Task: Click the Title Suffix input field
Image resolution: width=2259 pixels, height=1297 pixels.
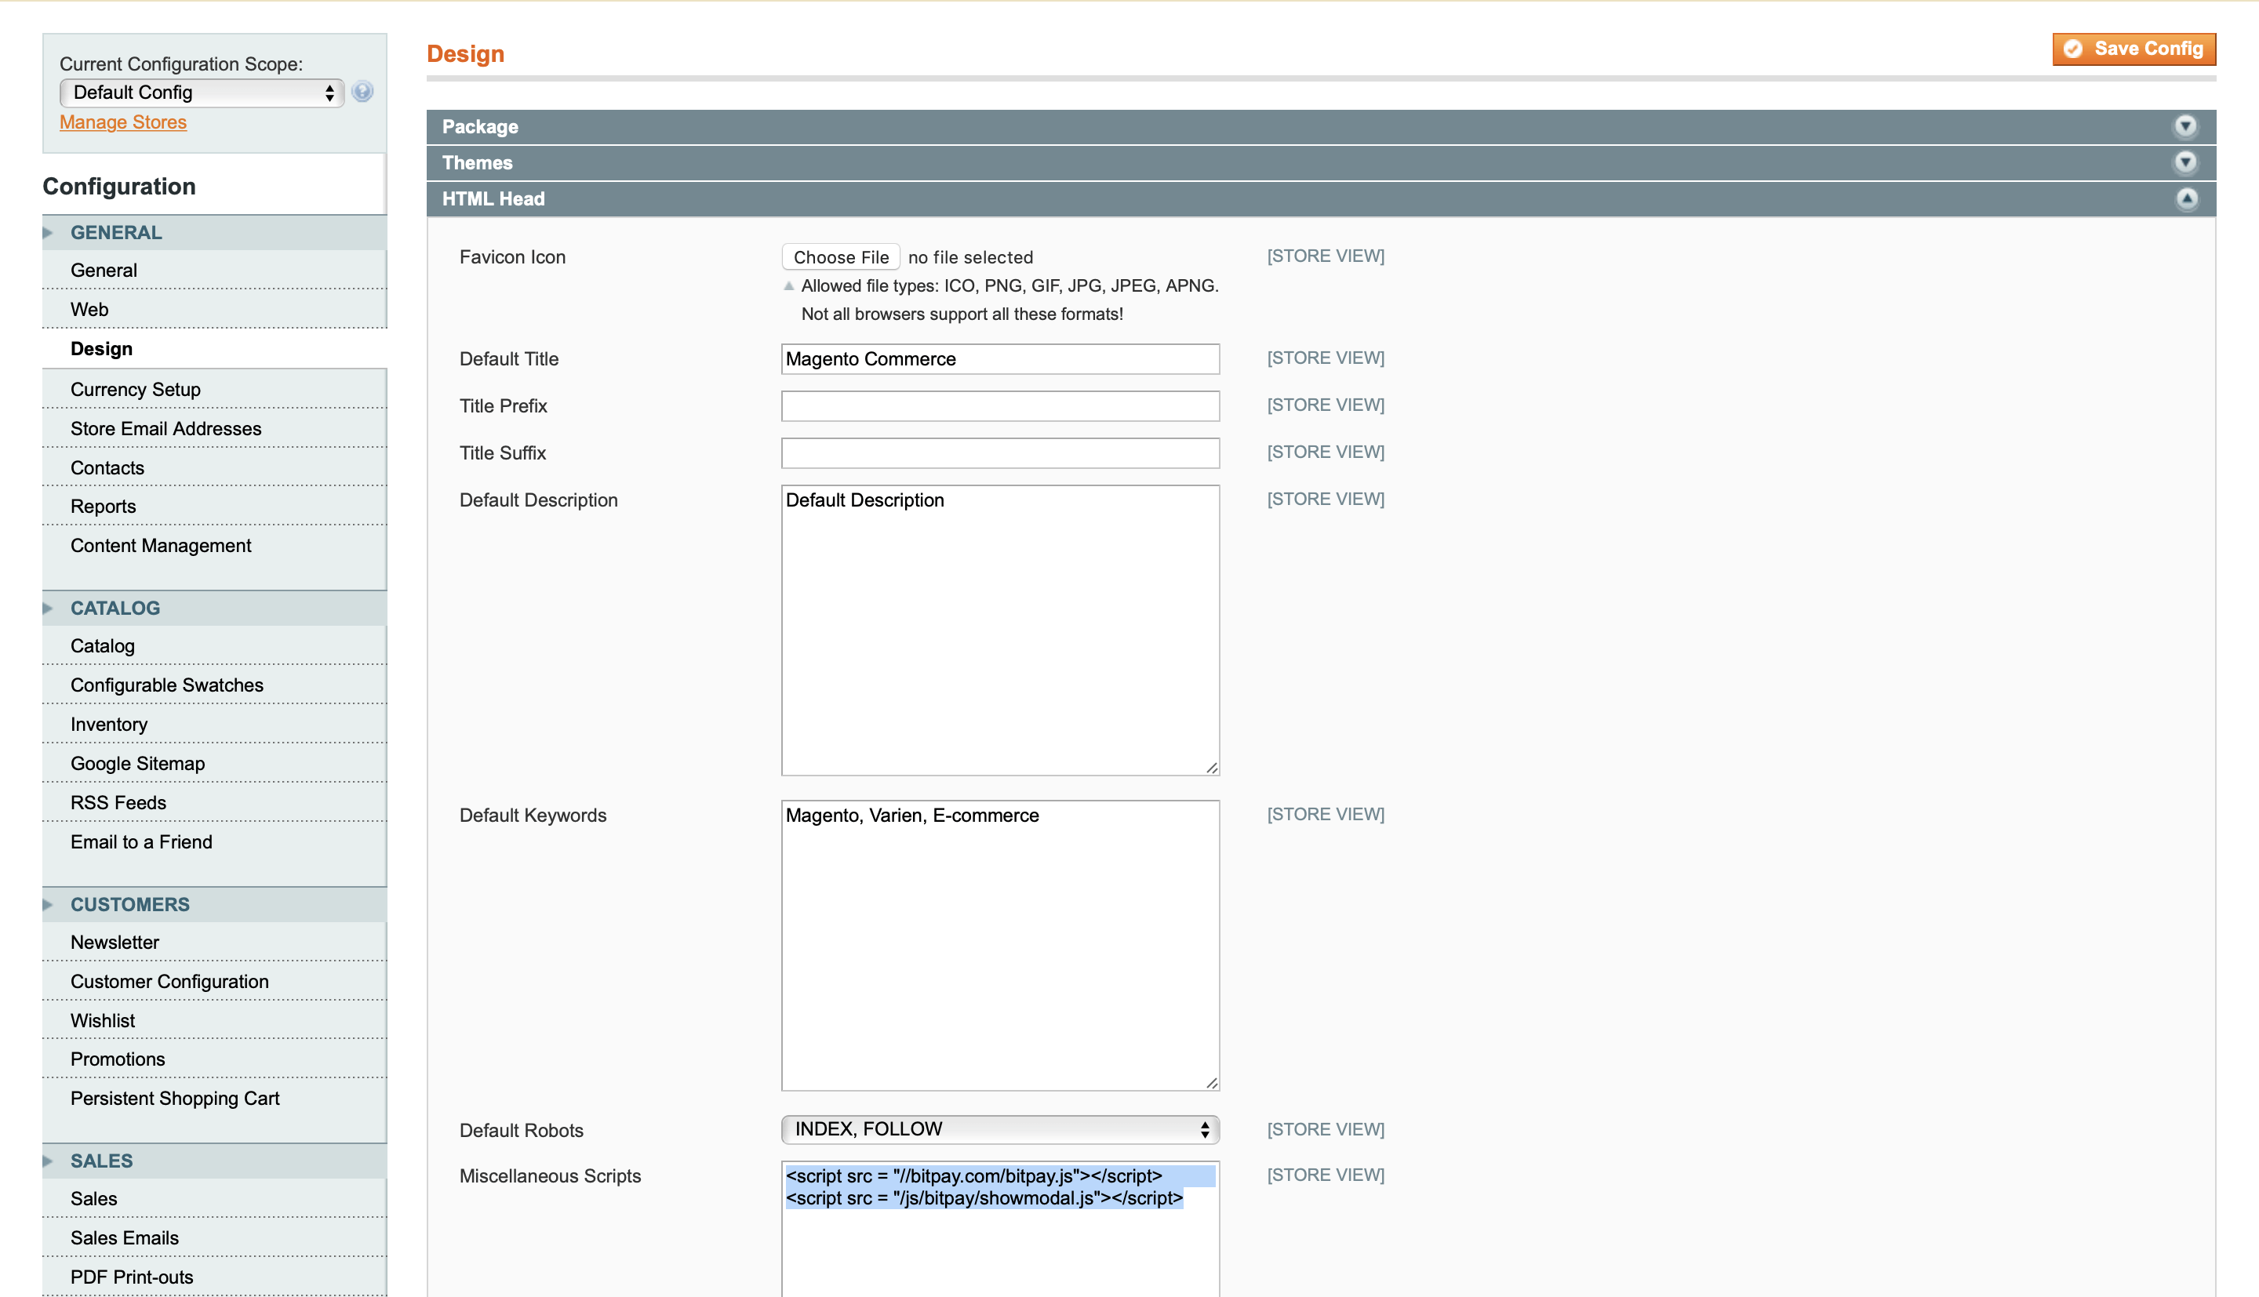Action: 999,453
